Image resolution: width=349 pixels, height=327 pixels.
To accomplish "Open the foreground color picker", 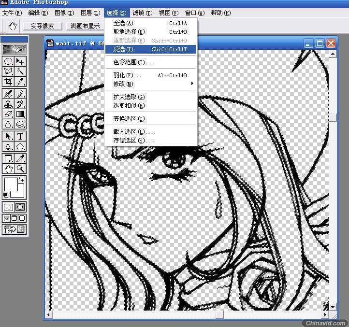I will (x=11, y=184).
